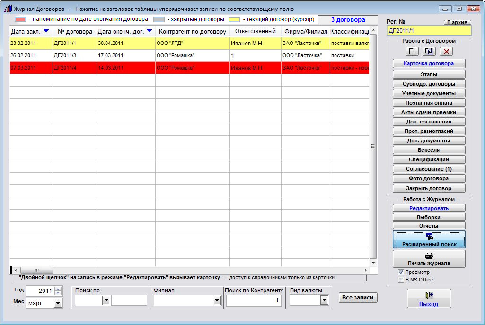
Task: Click the copy contract icon
Action: pos(429,51)
